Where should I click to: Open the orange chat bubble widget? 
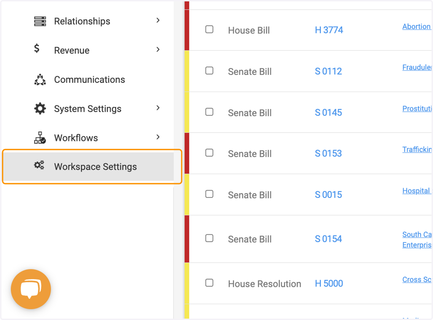pos(31,289)
